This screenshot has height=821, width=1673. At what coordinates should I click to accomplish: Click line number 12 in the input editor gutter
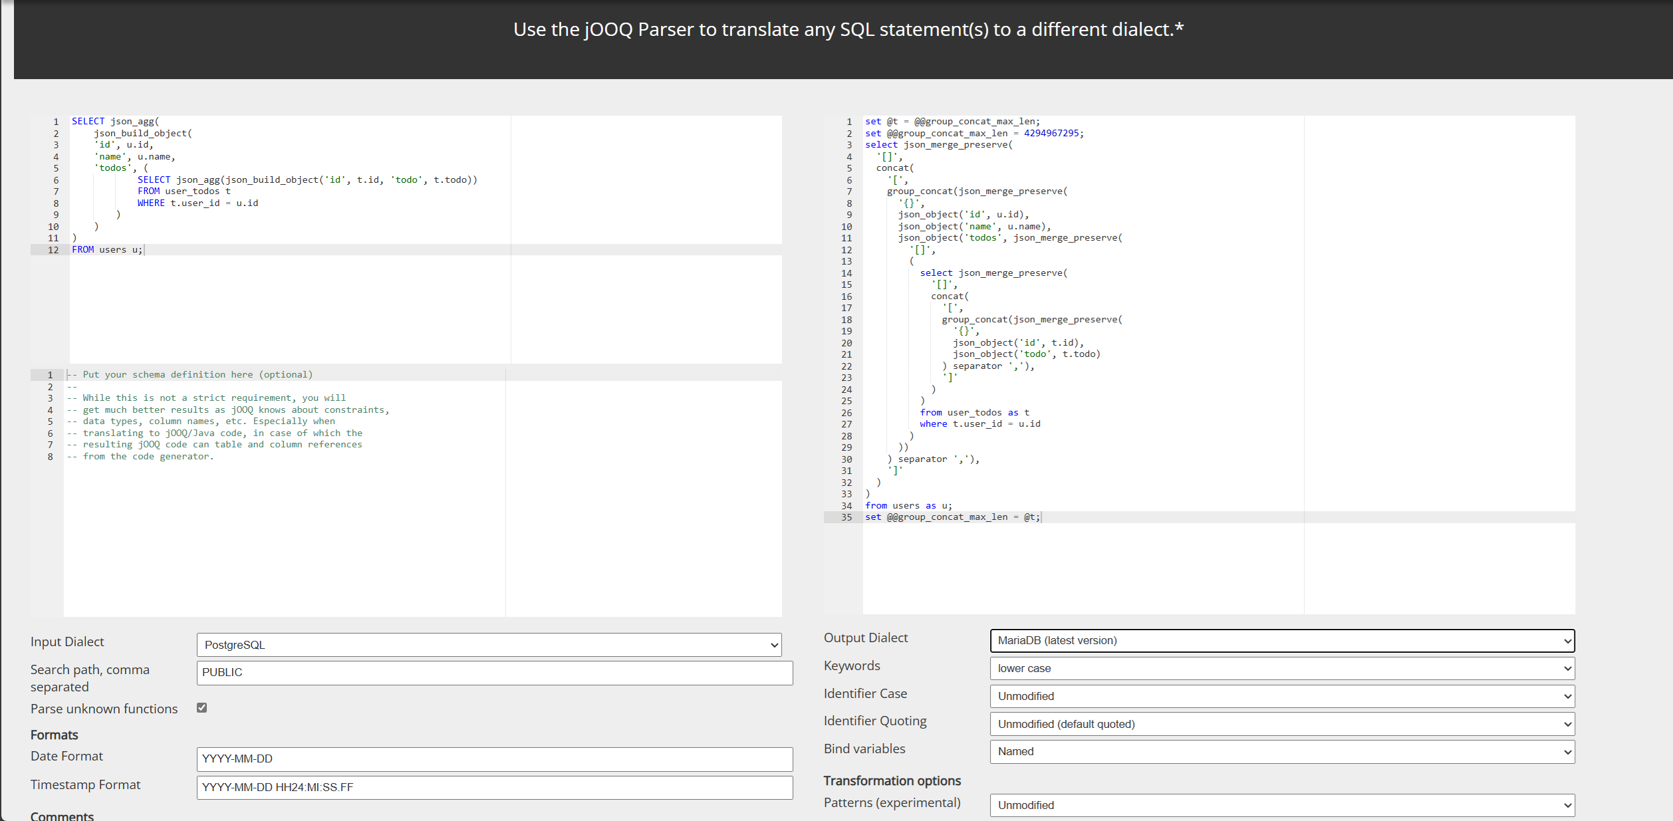(x=53, y=250)
